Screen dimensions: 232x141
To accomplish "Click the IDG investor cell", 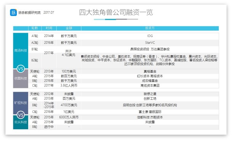I will click(x=150, y=36).
